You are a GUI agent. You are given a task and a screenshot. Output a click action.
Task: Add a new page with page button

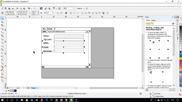(x=28, y=88)
